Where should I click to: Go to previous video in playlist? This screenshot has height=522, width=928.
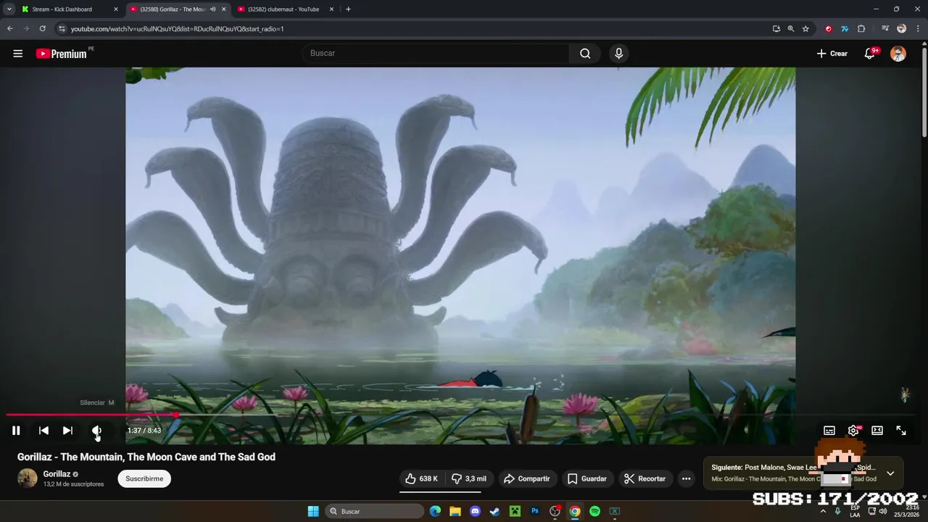point(43,431)
